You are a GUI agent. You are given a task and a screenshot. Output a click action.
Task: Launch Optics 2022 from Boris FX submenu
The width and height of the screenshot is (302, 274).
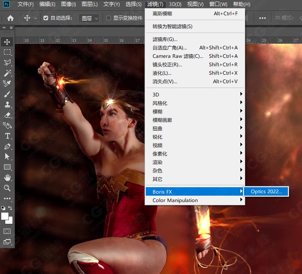pyautogui.click(x=266, y=191)
